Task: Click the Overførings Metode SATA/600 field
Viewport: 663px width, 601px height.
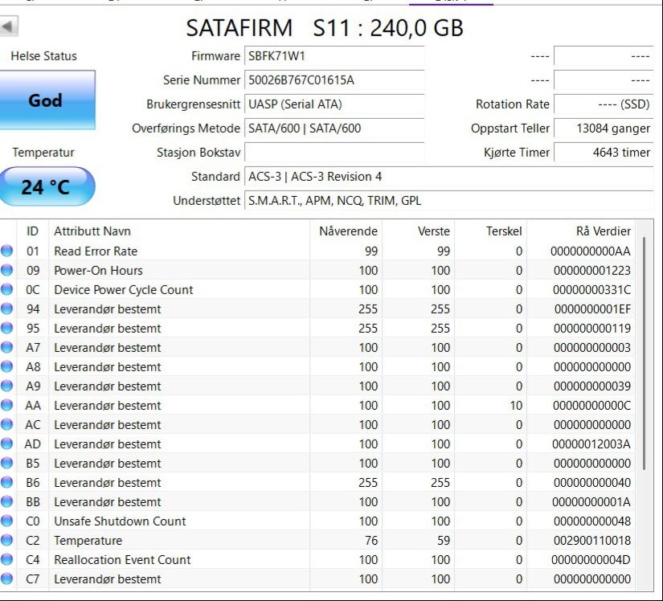Action: tap(334, 129)
